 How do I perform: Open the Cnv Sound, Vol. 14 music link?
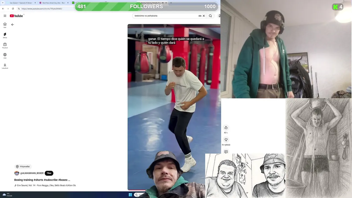click(45, 186)
